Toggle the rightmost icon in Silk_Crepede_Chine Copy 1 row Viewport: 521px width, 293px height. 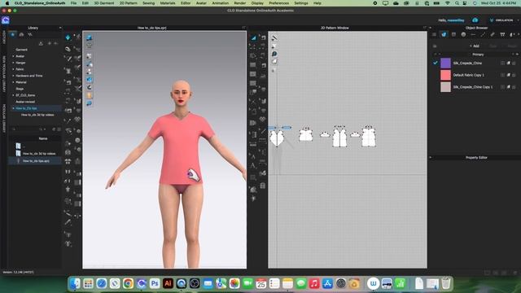[514, 87]
